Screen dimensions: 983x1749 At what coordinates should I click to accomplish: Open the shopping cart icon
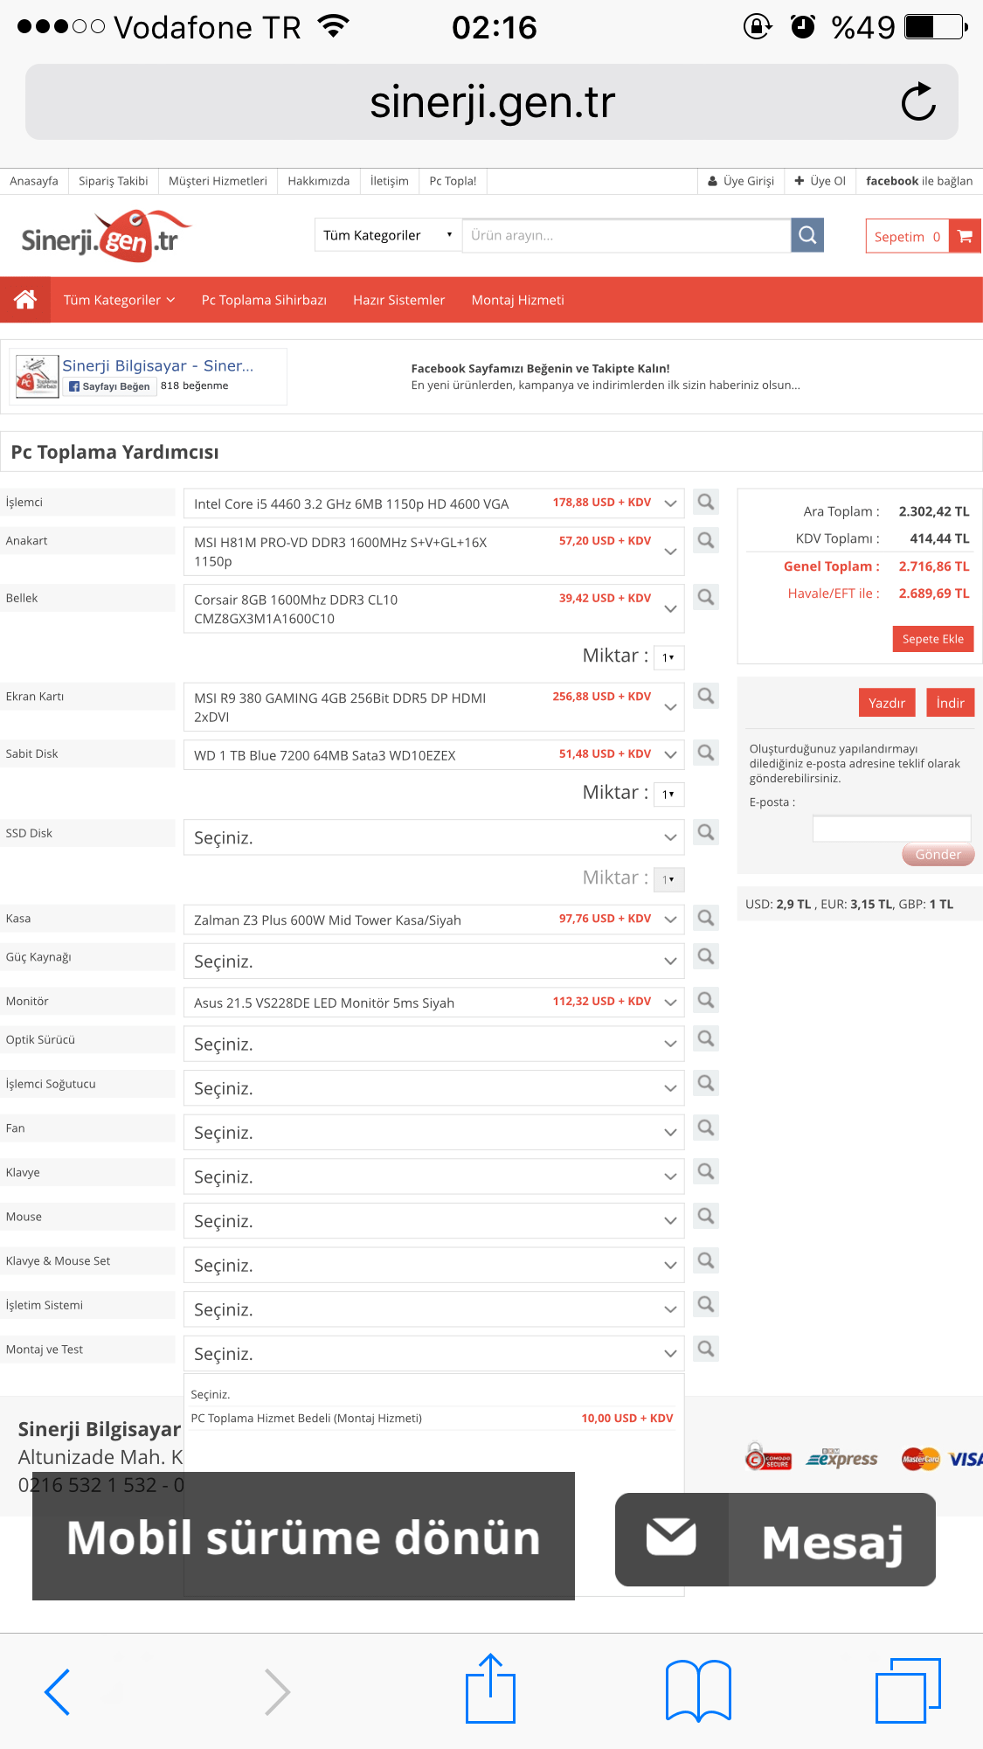pyautogui.click(x=966, y=236)
